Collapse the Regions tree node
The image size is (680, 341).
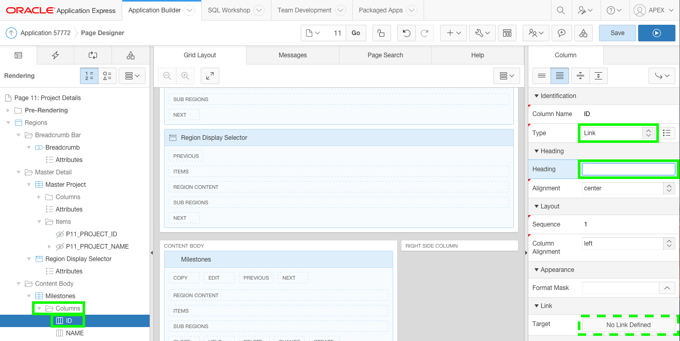coord(8,123)
